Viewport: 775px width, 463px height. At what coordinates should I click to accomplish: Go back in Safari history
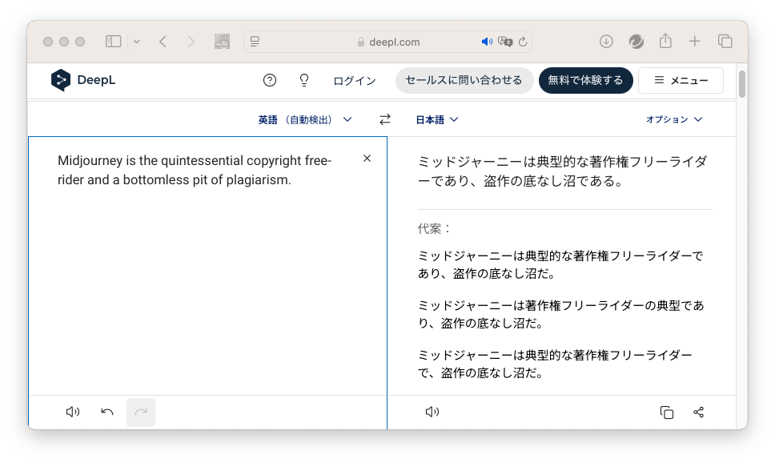click(163, 42)
